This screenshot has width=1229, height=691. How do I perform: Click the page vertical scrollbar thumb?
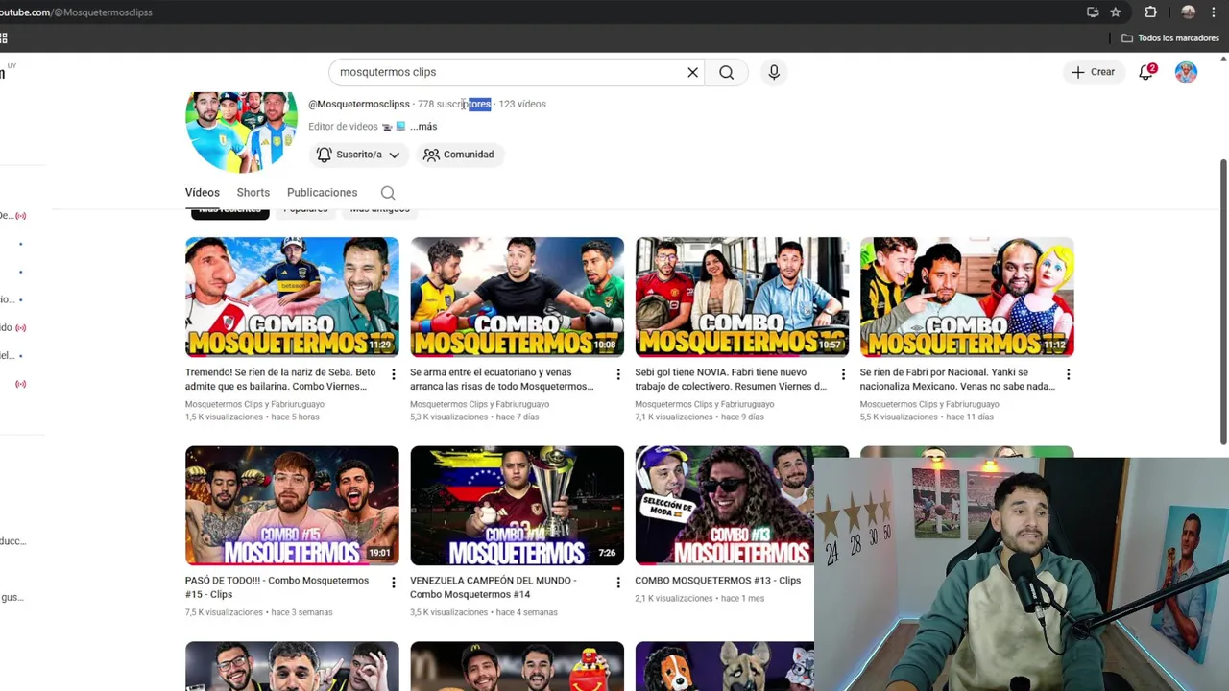pos(1223,302)
